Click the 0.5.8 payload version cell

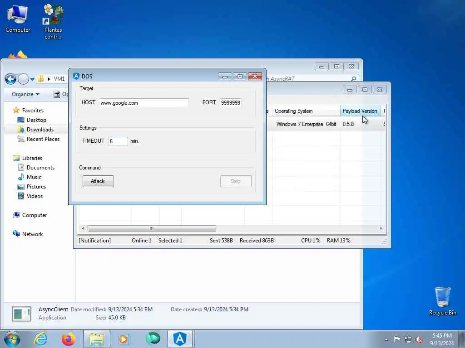point(348,124)
